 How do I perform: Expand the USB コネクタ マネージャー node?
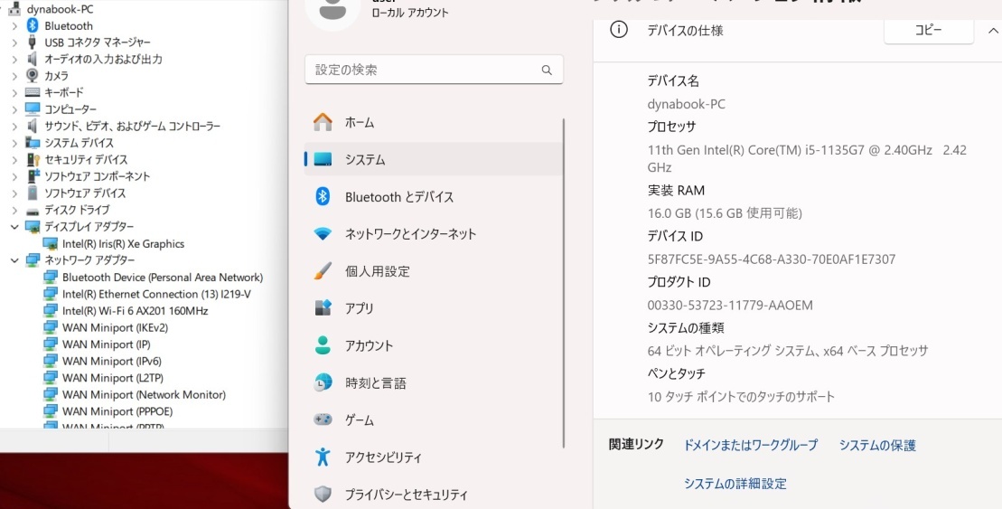14,42
